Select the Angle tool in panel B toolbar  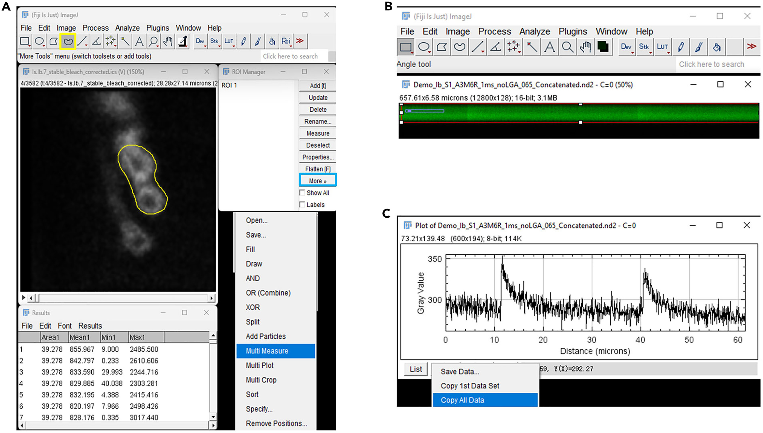495,47
